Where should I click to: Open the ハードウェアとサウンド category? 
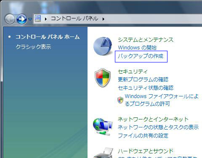[146, 151]
